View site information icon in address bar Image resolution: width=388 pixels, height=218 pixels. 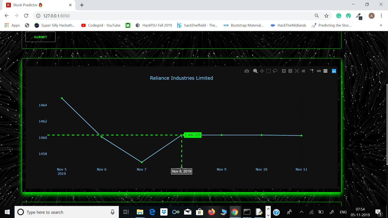[38, 16]
